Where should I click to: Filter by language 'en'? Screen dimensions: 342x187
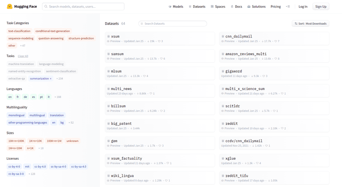pos(10,97)
